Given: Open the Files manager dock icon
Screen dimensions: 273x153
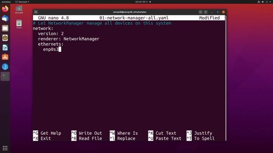Looking at the screenshot, I should point(5,28).
